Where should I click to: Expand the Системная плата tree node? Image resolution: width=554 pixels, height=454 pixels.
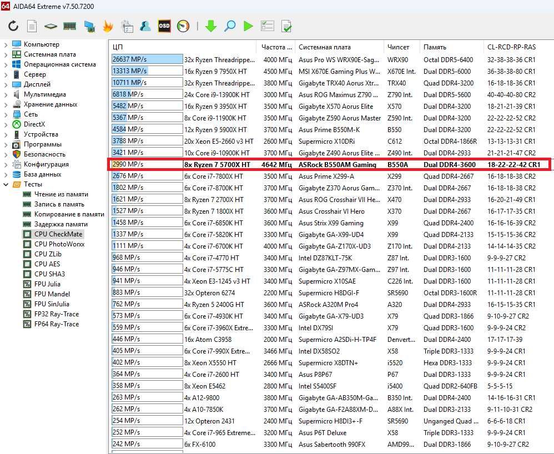click(x=6, y=54)
